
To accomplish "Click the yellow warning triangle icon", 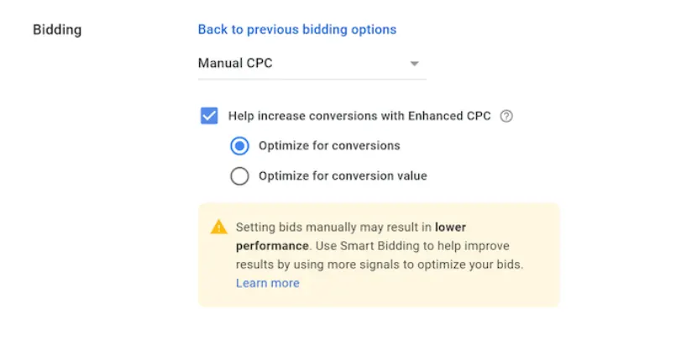I will 218,227.
